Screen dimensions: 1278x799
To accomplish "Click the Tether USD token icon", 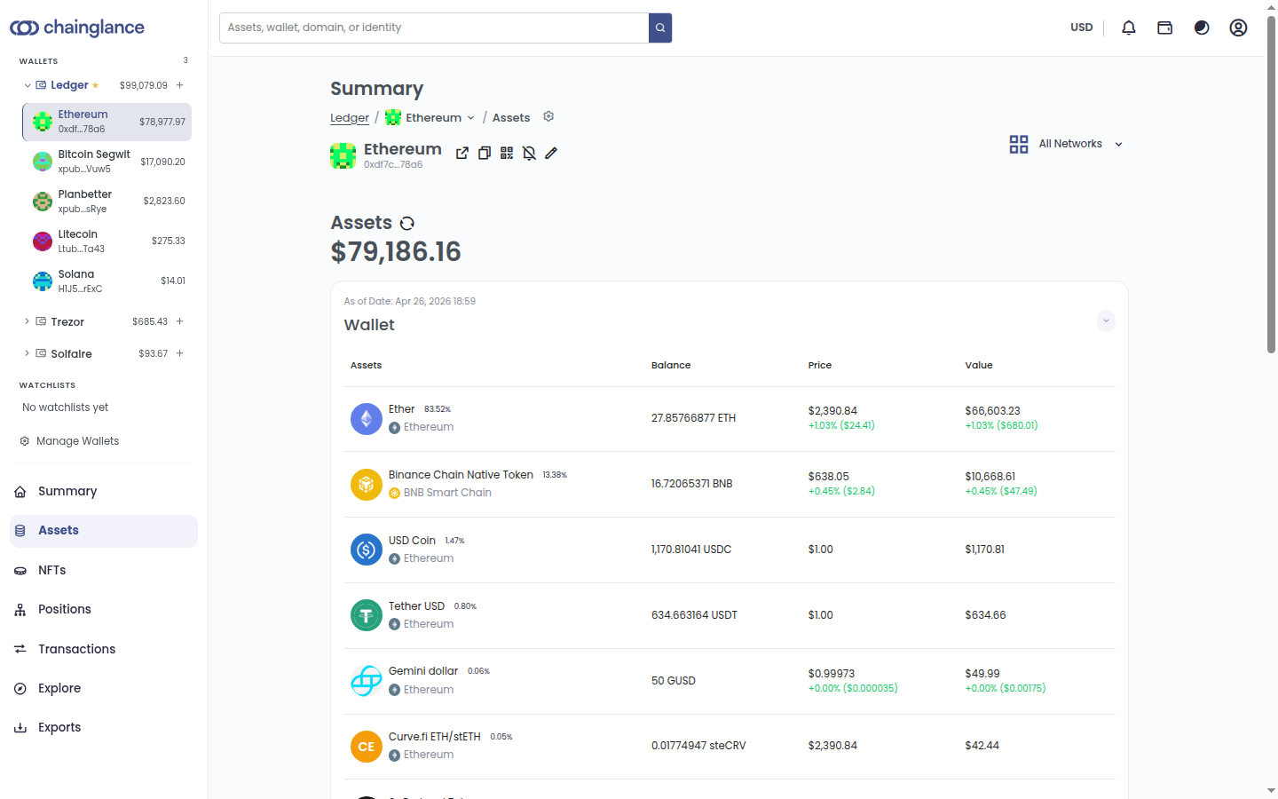I will 367,615.
